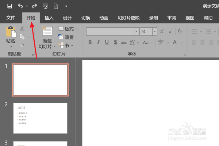Apply the font color A
This screenshot has height=146, width=219.
click(175, 42)
